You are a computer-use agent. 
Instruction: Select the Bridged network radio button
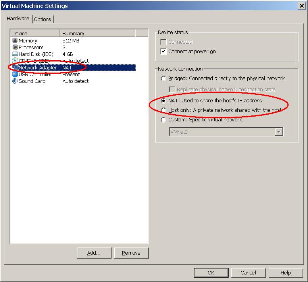tap(164, 79)
